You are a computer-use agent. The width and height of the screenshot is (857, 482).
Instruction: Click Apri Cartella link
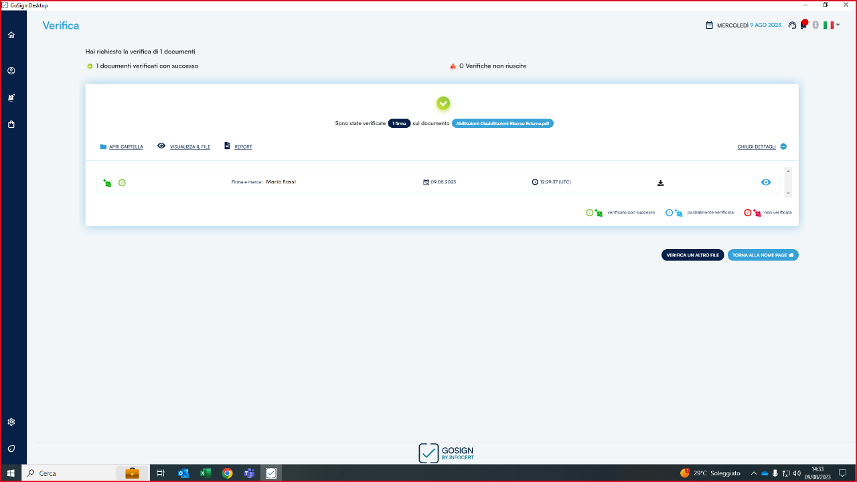[126, 147]
